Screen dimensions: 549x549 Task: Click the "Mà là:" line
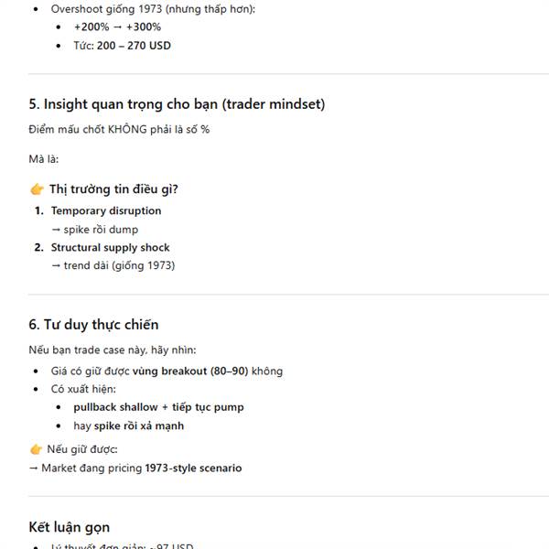click(x=44, y=159)
